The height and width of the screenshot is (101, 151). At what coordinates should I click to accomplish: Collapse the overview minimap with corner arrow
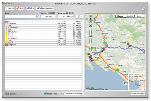[x=144, y=89]
